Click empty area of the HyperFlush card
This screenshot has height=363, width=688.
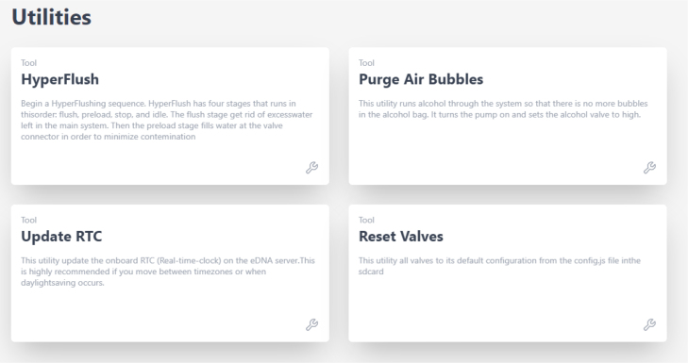[x=154, y=162]
